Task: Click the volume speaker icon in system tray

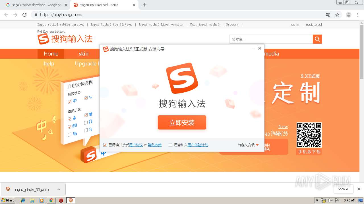Action: coord(330,200)
